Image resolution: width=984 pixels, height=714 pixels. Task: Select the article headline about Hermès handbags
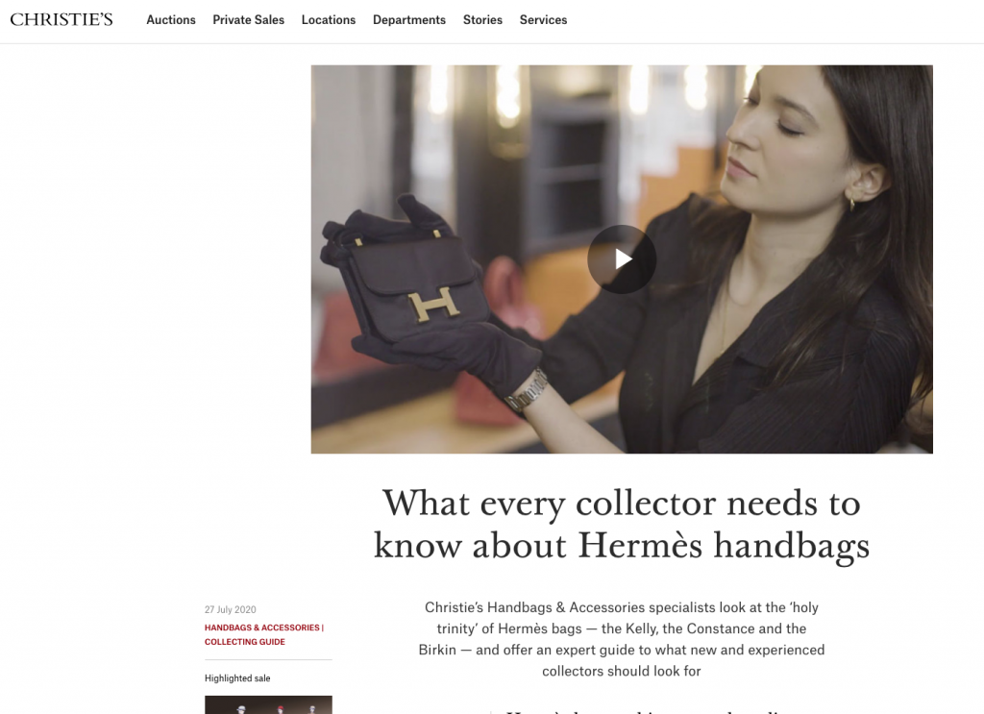pos(622,524)
